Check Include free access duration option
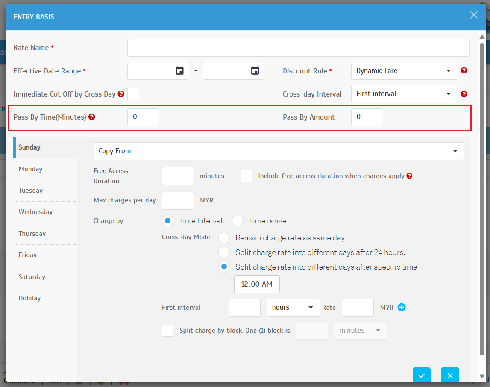Screen dimensions: 490x387 [246, 176]
